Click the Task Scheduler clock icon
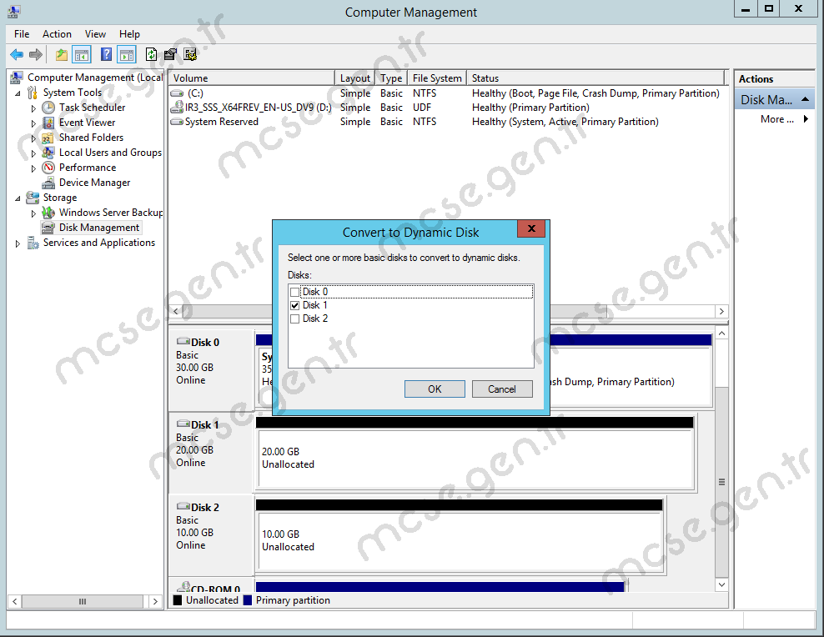824x637 pixels. (x=48, y=108)
